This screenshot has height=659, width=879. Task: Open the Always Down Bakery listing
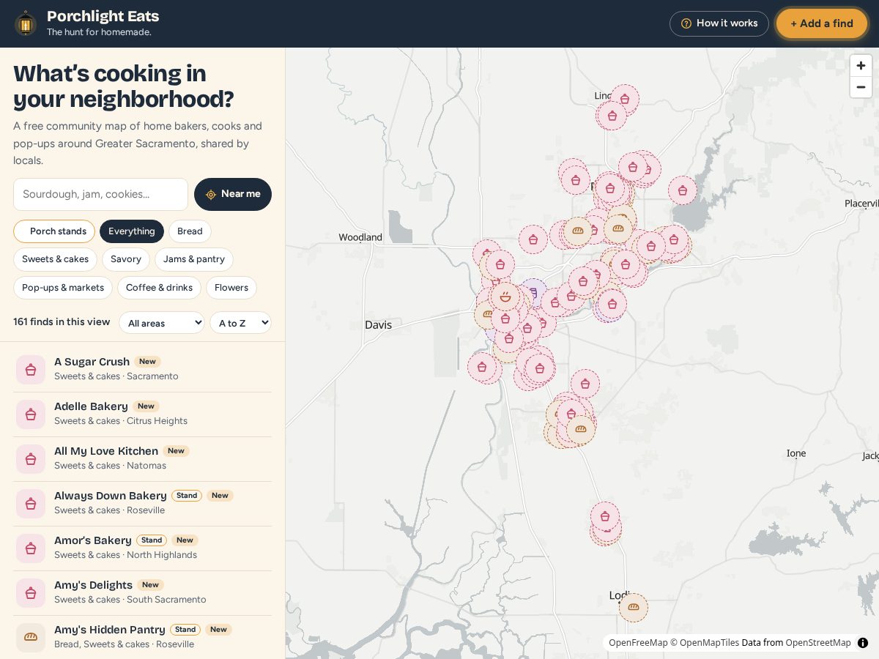pos(142,503)
